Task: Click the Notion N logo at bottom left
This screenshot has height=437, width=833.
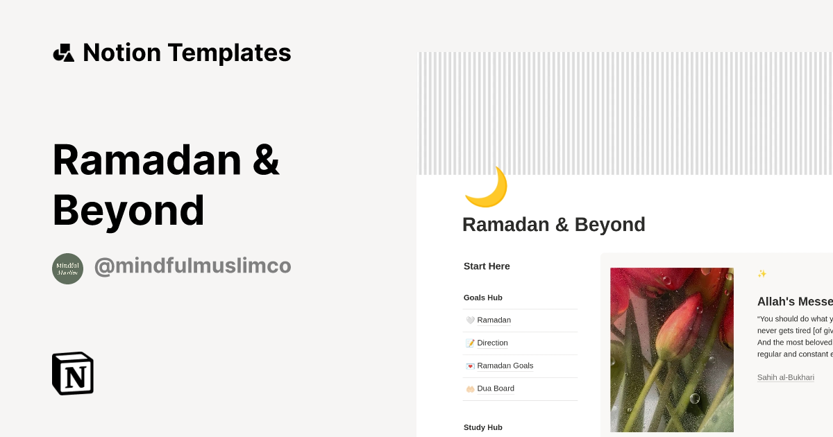Action: (72, 373)
